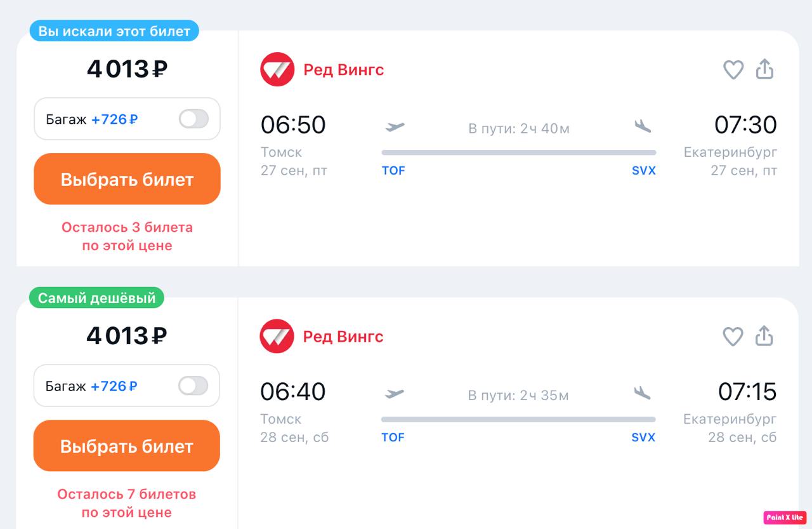Click Red Wings logo on first ticket
Viewport: 812px width, 529px height.
pyautogui.click(x=277, y=69)
